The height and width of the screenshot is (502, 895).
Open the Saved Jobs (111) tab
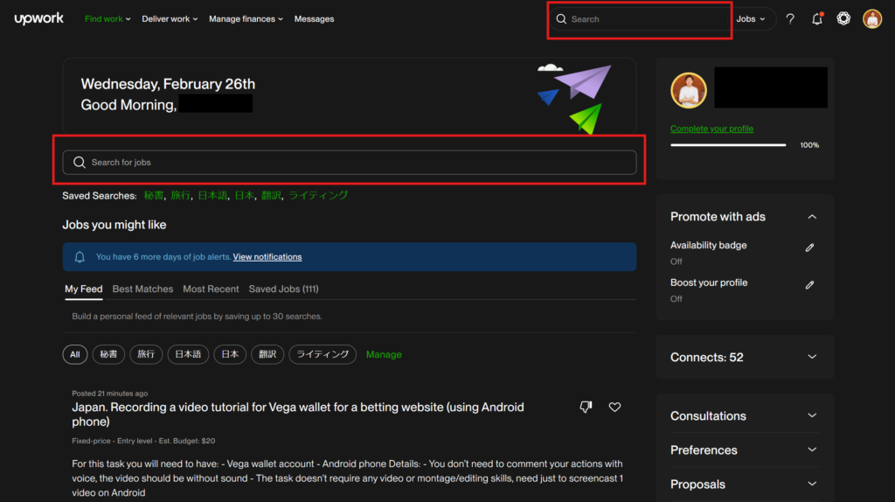[x=284, y=289]
